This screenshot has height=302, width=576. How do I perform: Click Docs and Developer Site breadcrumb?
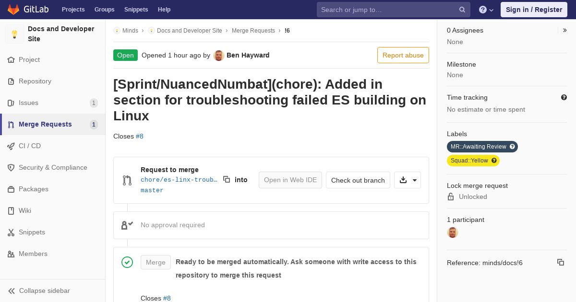[x=189, y=31]
